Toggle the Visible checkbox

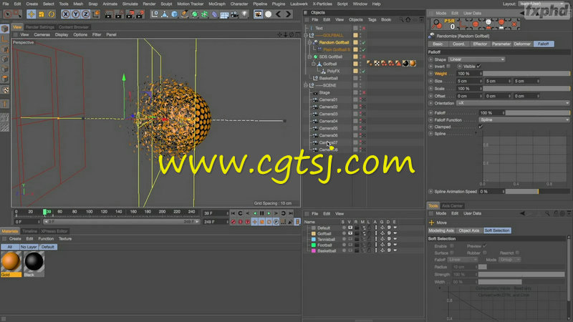tap(478, 67)
